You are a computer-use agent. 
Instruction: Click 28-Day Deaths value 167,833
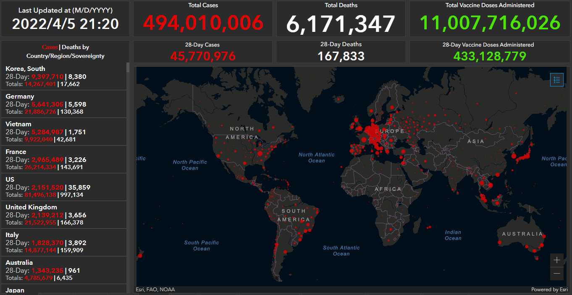pos(341,56)
